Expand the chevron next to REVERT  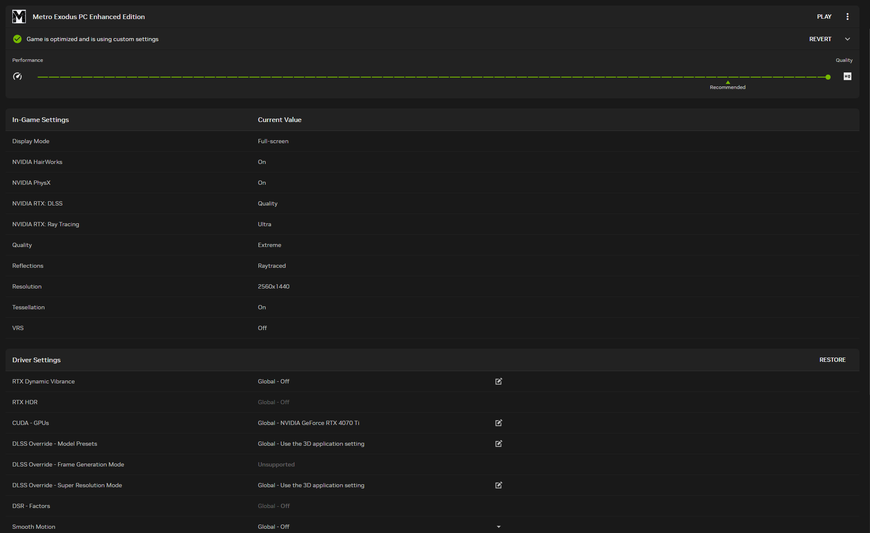tap(847, 39)
